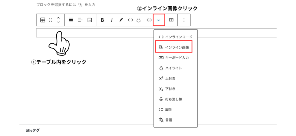Toggle the table caption icon
Viewport: 296px width, 136px height.
coord(90,20)
